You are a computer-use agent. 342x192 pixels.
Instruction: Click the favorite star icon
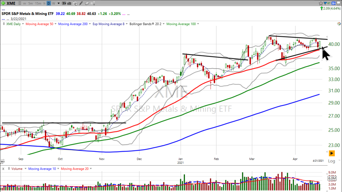tap(321, 3)
